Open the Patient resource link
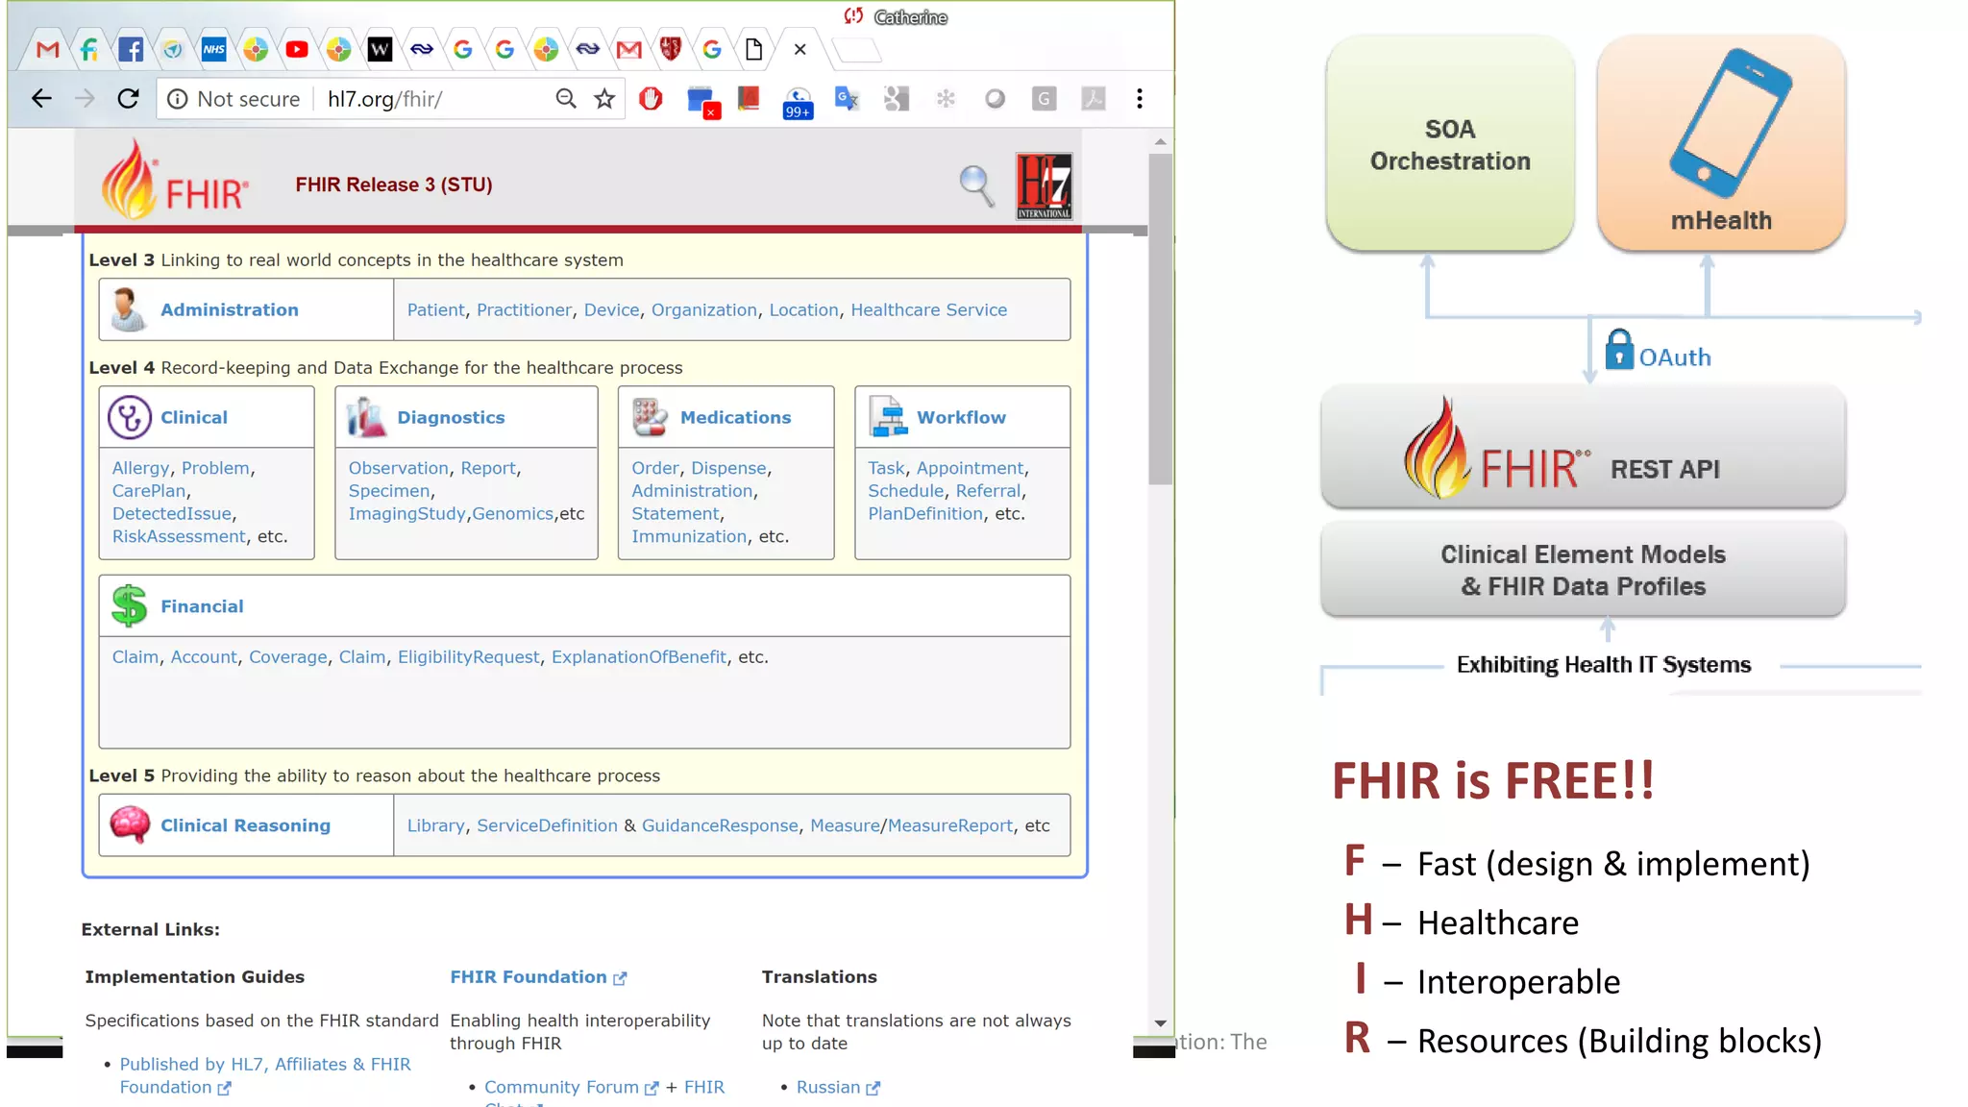Image resolution: width=1968 pixels, height=1107 pixels. [435, 309]
